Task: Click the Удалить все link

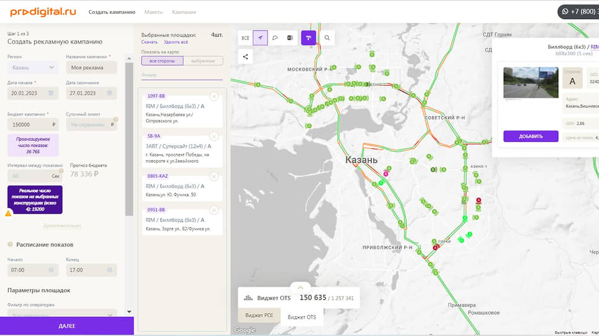Action: point(176,42)
